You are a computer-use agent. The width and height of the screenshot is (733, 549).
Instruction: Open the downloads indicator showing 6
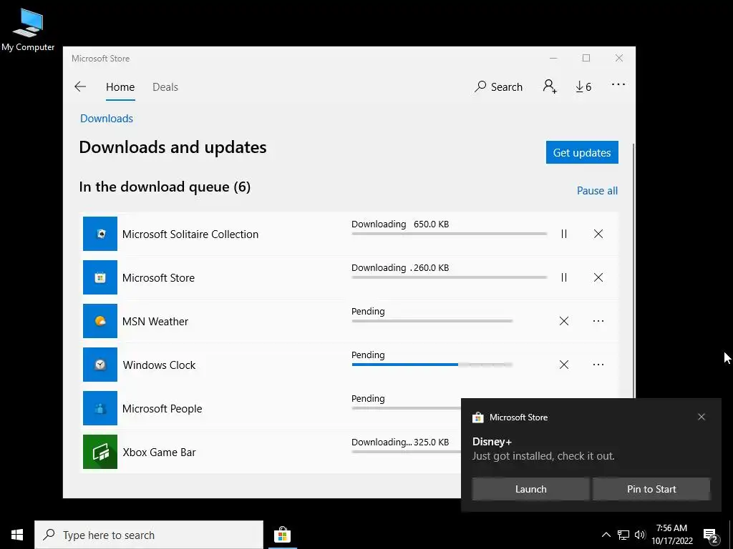[x=583, y=86]
